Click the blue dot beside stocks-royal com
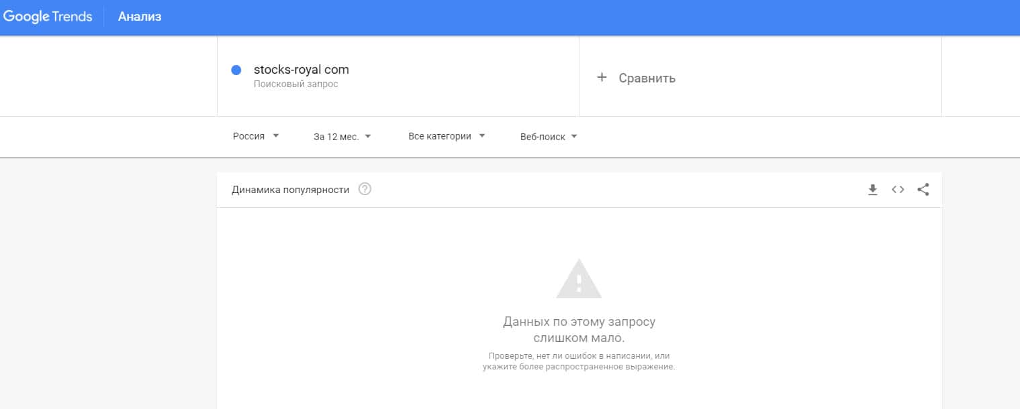This screenshot has height=409, width=1020. pos(236,70)
